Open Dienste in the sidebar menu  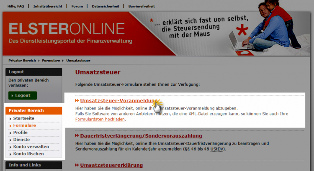(21, 140)
